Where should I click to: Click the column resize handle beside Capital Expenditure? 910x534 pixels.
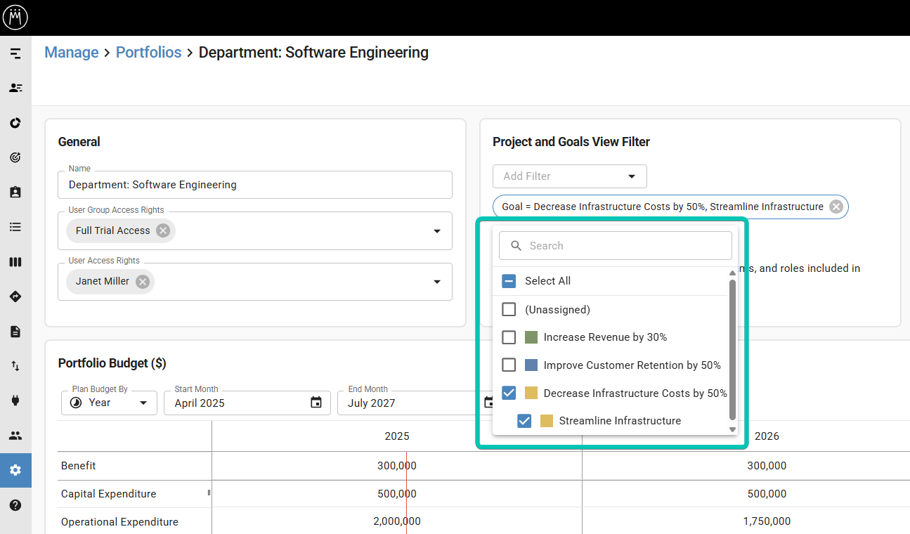[x=209, y=493]
